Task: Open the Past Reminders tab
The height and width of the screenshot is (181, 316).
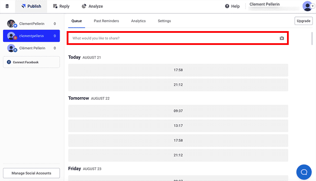Action: (106, 21)
